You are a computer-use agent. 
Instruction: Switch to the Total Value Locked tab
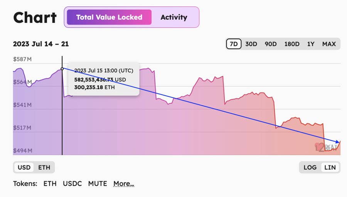tap(109, 17)
